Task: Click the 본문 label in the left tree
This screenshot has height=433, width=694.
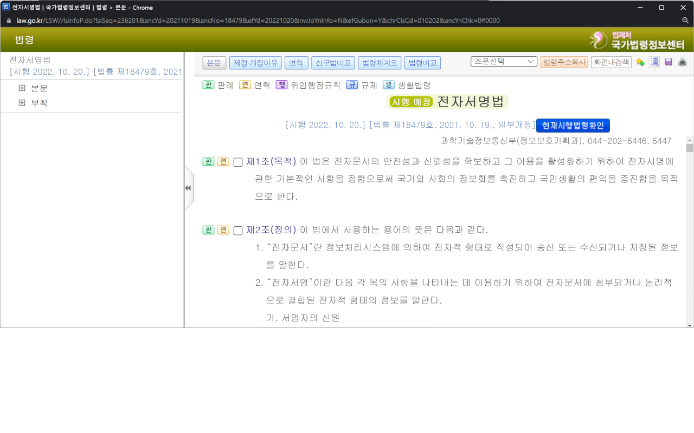Action: [39, 88]
